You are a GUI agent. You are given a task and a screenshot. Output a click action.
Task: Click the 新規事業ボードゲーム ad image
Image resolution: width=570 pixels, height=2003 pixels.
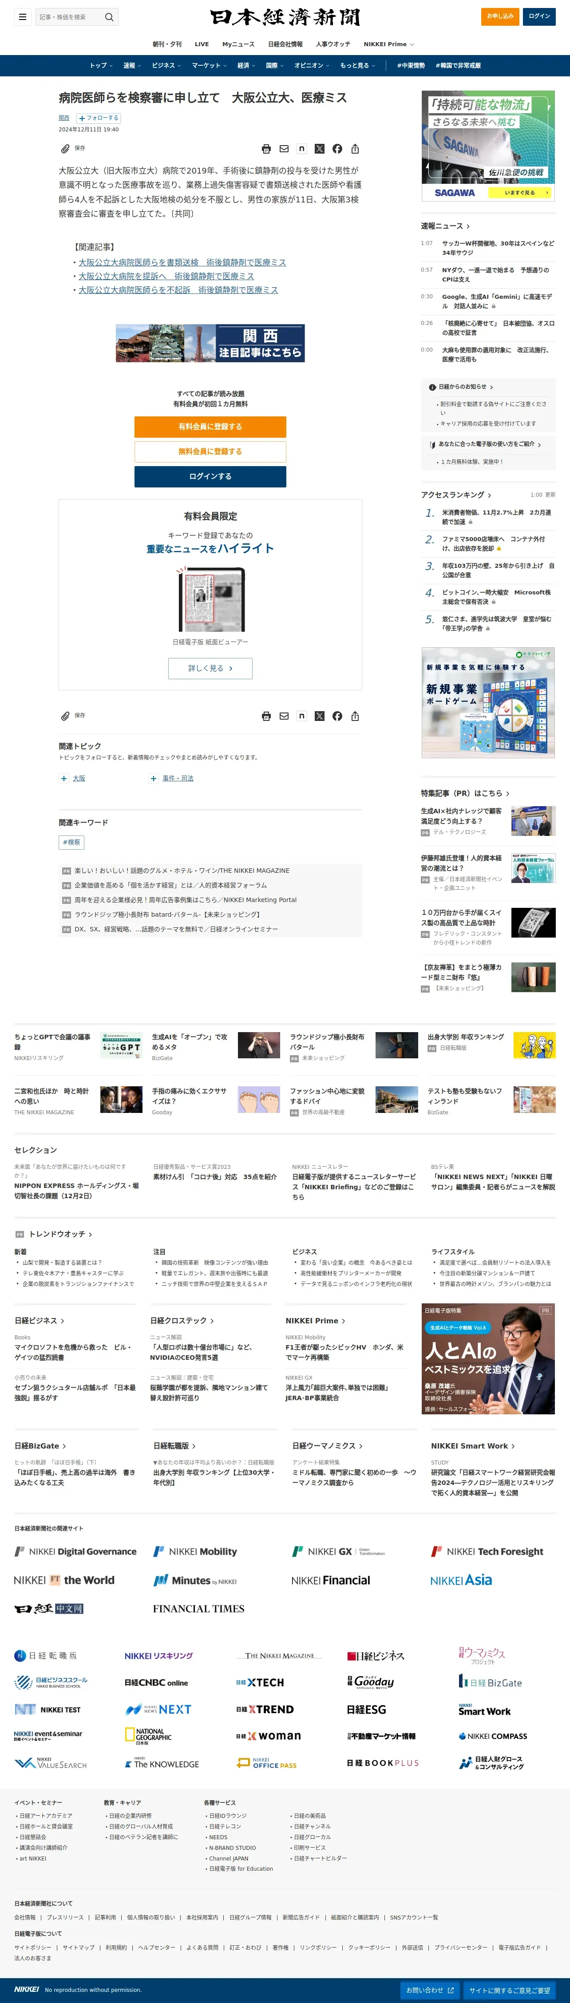488,703
